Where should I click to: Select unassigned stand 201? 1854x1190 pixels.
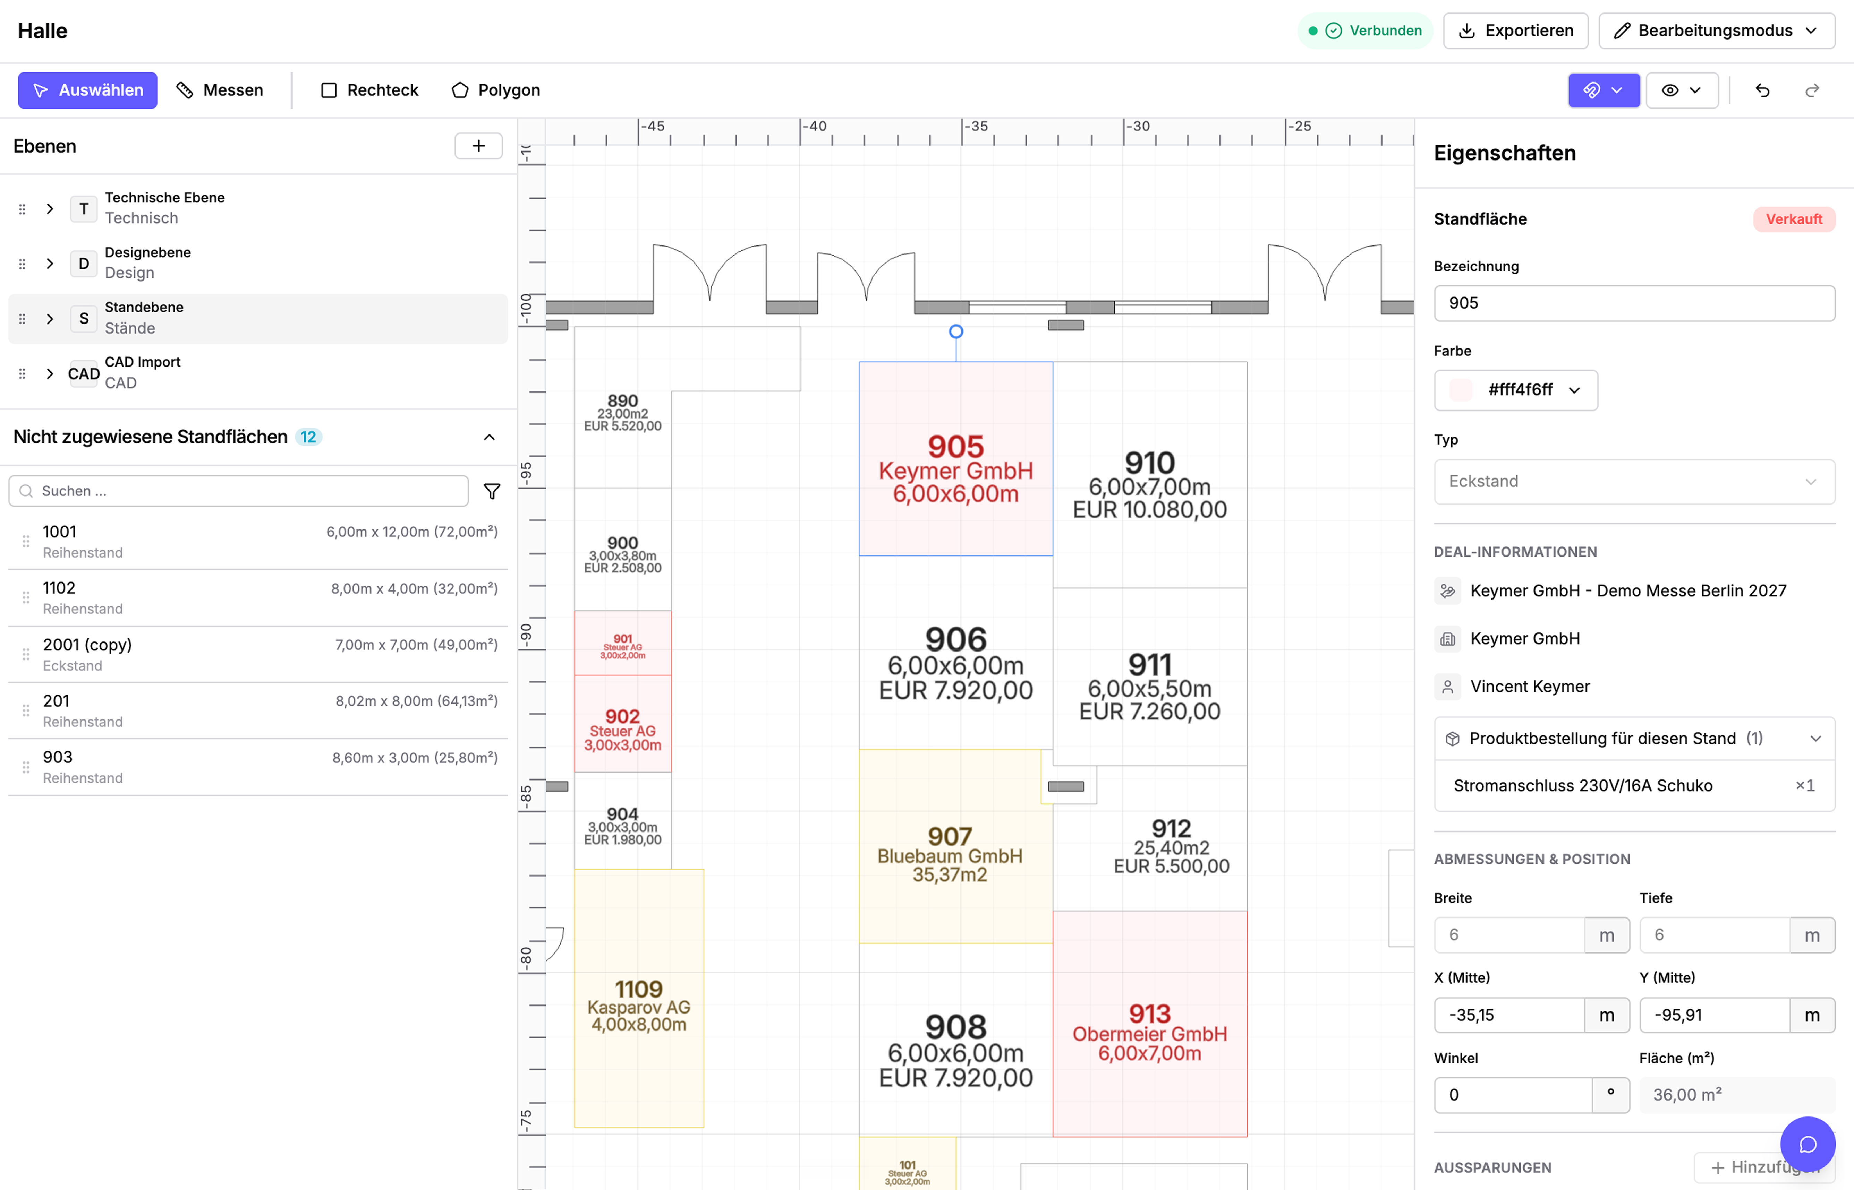pos(258,711)
